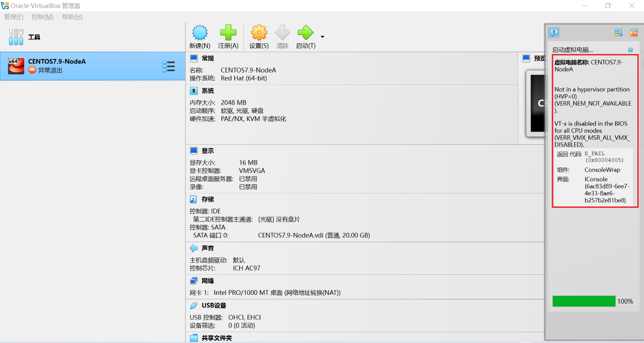Open the USB设备 section header link

(x=214, y=306)
